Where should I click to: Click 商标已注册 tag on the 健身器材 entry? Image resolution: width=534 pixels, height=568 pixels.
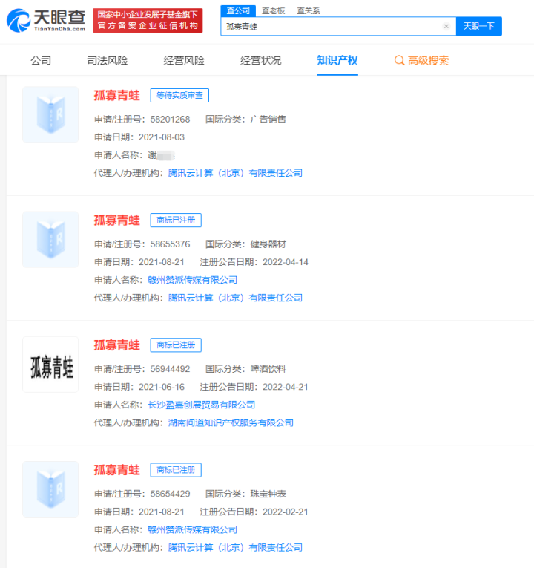(176, 221)
